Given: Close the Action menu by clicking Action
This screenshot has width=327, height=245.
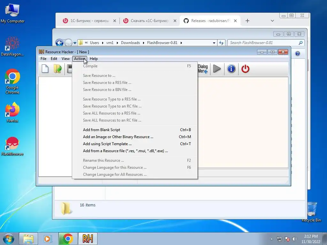Looking at the screenshot, I should 80,59.
